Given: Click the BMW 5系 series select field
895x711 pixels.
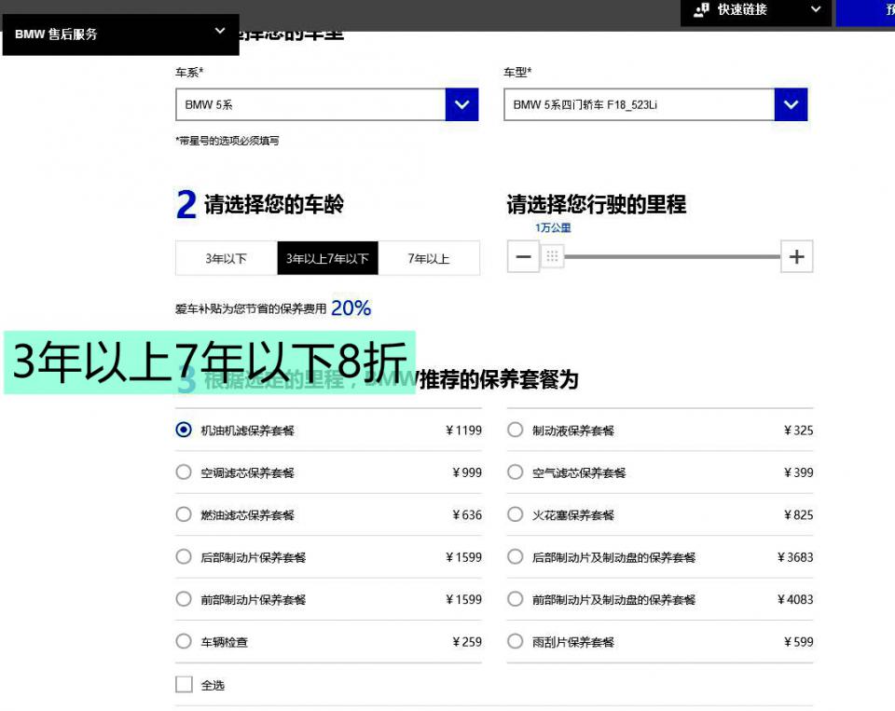Looking at the screenshot, I should (326, 104).
